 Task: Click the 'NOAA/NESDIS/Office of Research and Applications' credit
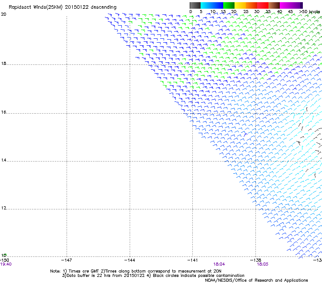(256, 280)
